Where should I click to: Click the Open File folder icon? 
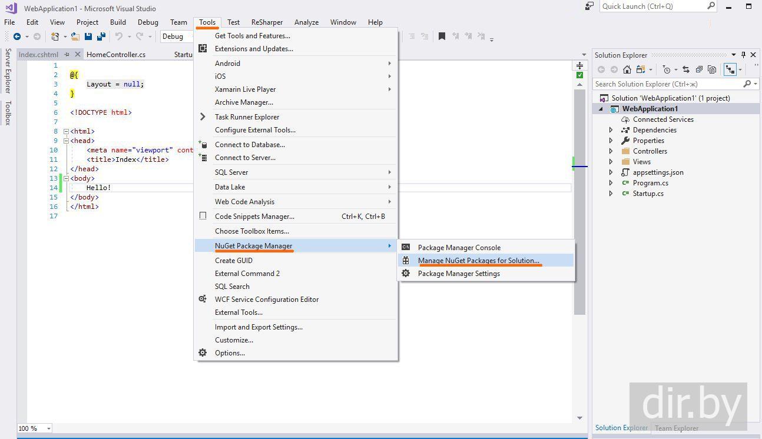click(x=75, y=36)
